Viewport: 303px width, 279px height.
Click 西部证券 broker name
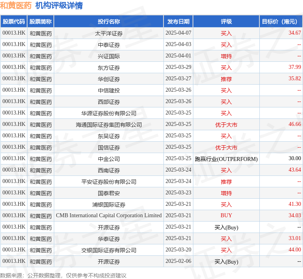click(x=109, y=102)
